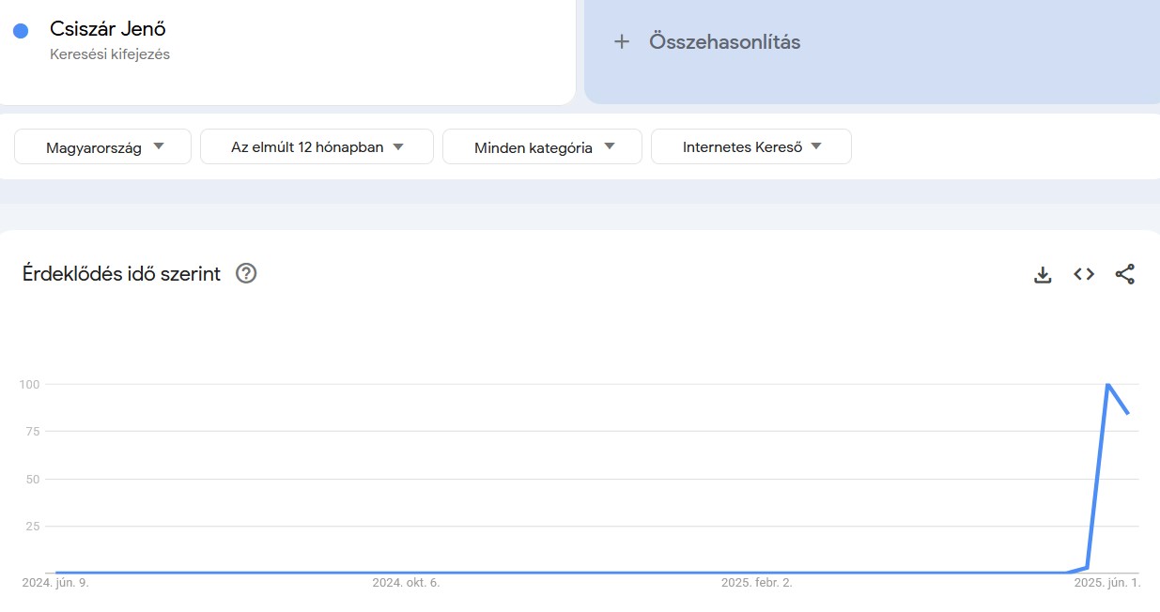Click the Minden kategória dropdown chevron

tap(610, 146)
